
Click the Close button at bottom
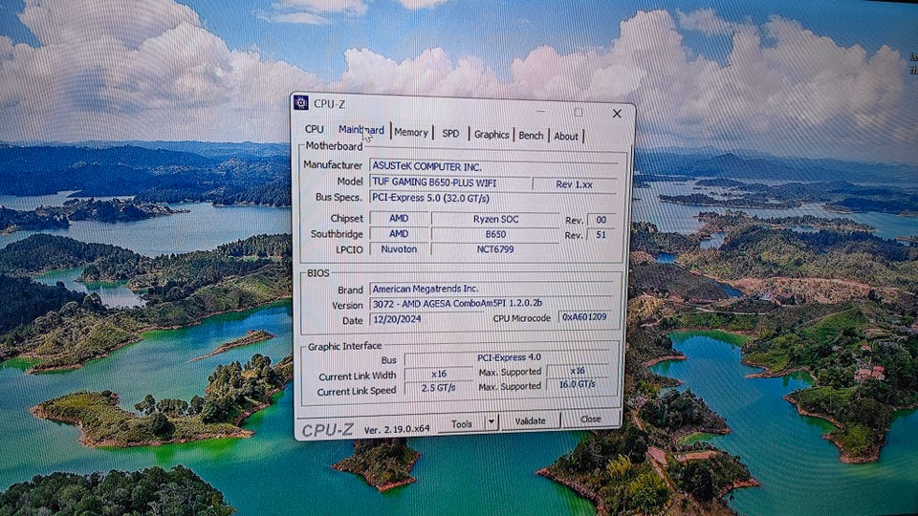pos(590,419)
